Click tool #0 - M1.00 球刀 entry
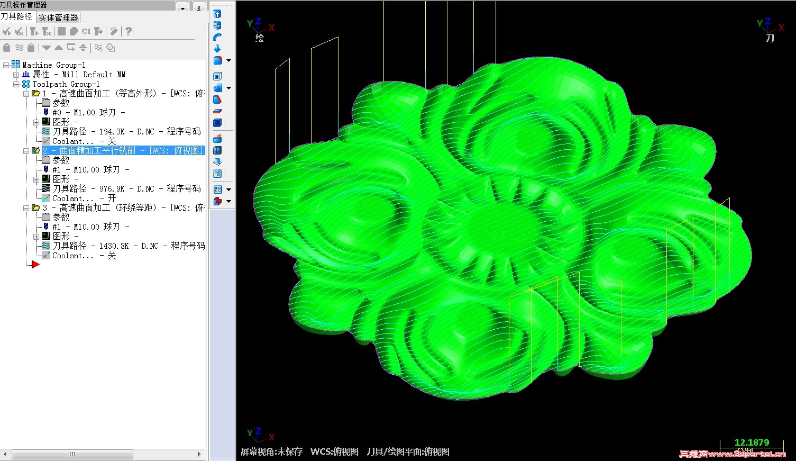This screenshot has height=461, width=796. click(88, 113)
